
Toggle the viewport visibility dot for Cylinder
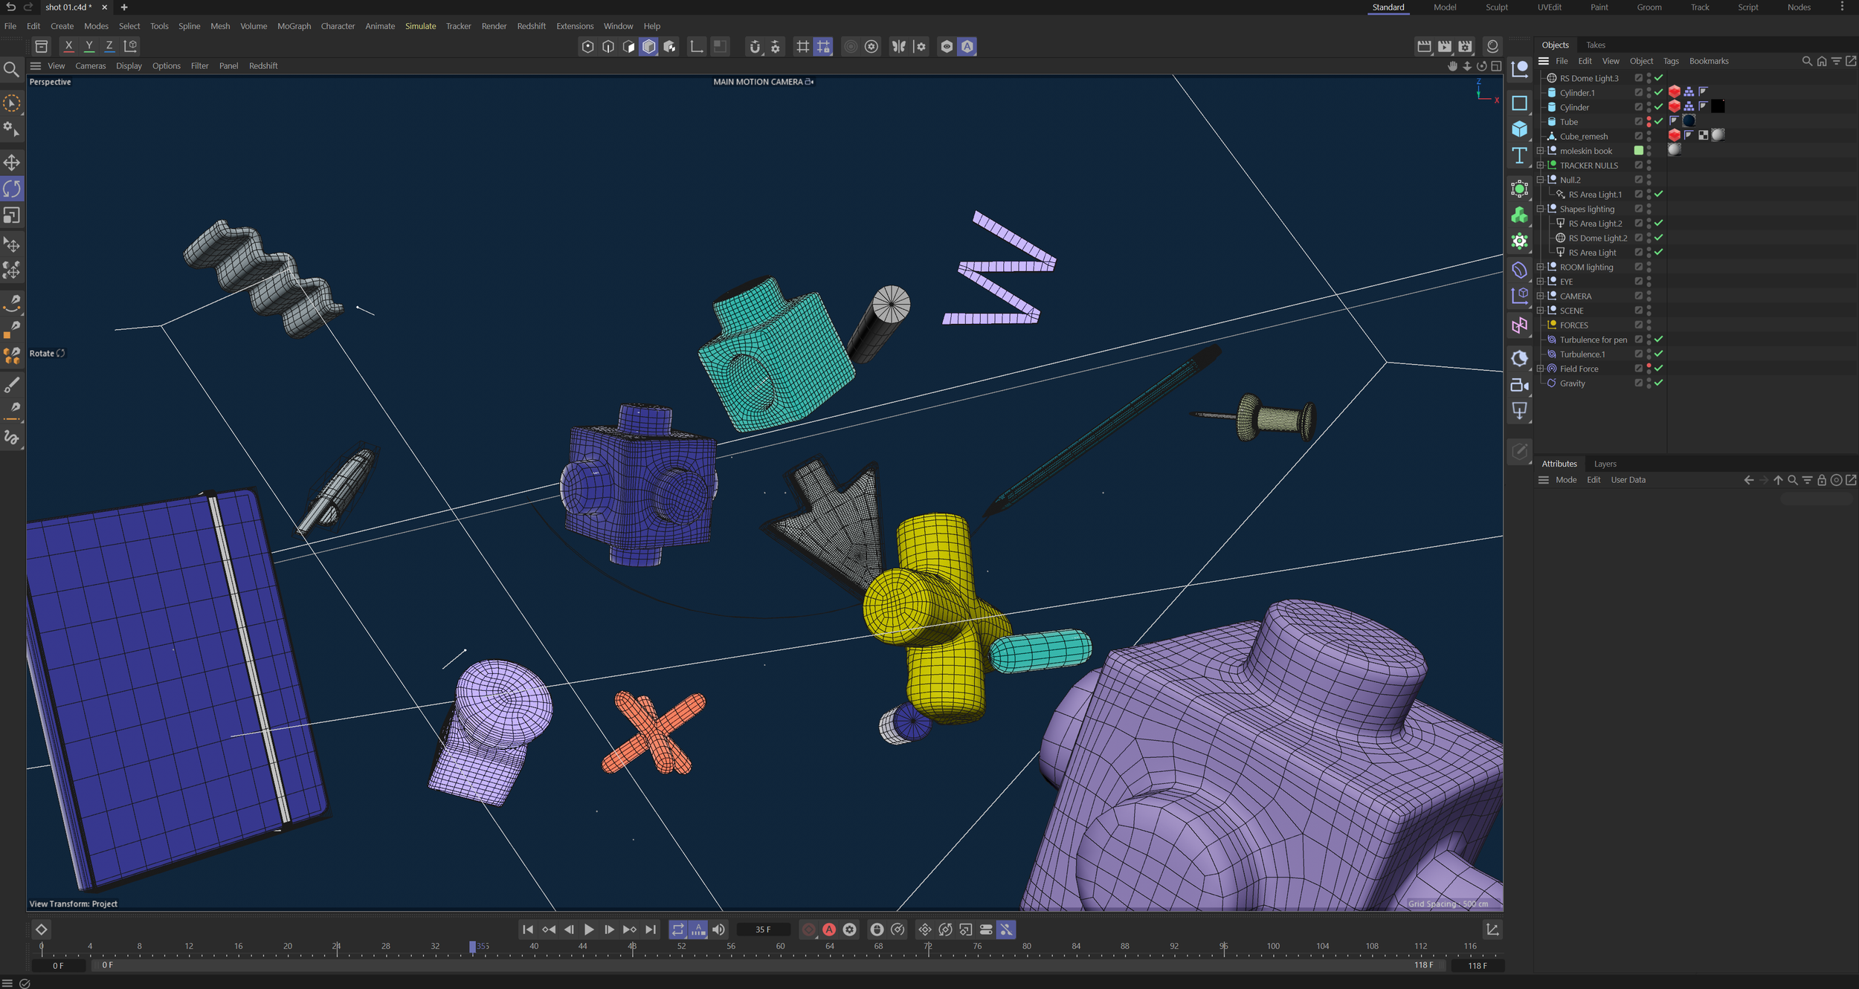(1649, 103)
